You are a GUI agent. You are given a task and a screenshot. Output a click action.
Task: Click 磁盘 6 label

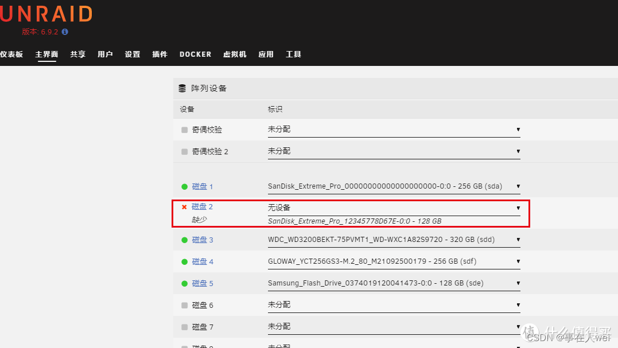click(x=202, y=306)
